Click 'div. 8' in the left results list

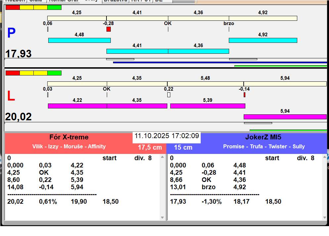(x=143, y=158)
